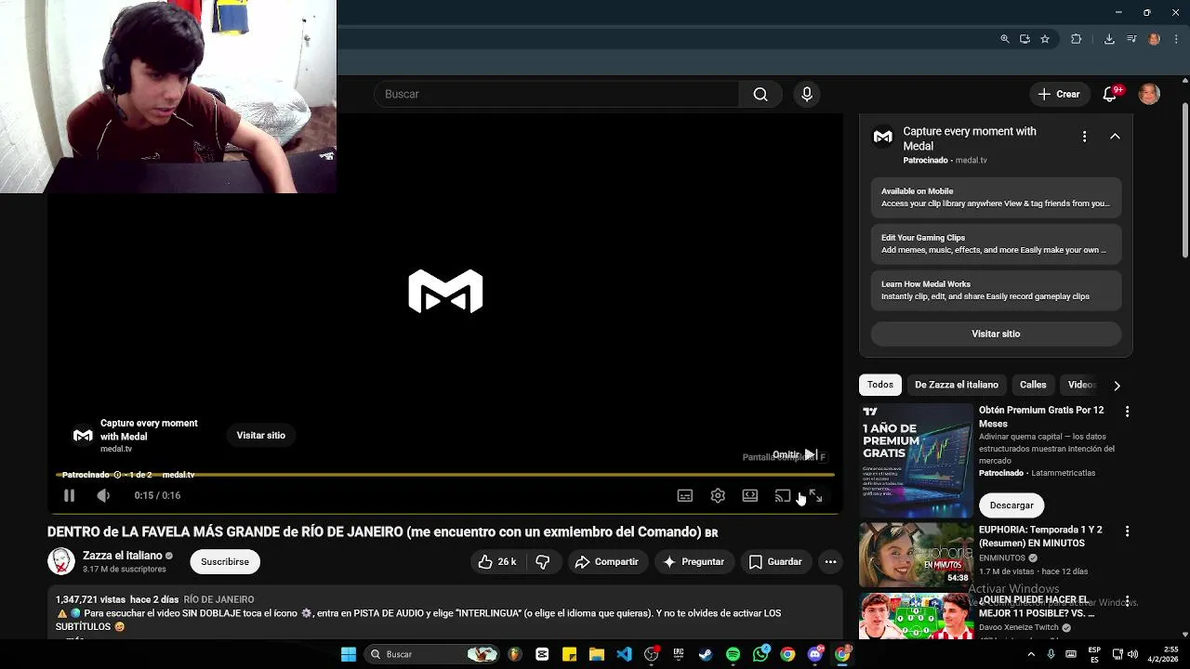Select the Videos filter chip
1190x669 pixels.
(1081, 385)
